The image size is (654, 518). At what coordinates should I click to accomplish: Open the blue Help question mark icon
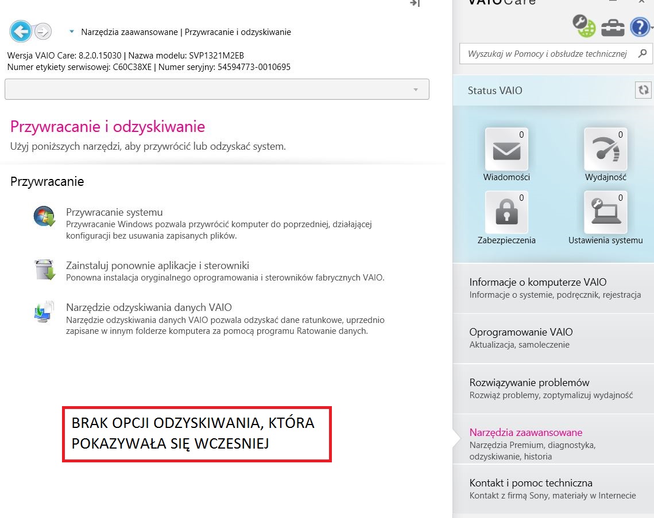(640, 27)
